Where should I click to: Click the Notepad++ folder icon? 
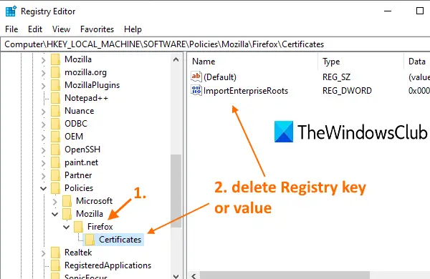point(55,98)
